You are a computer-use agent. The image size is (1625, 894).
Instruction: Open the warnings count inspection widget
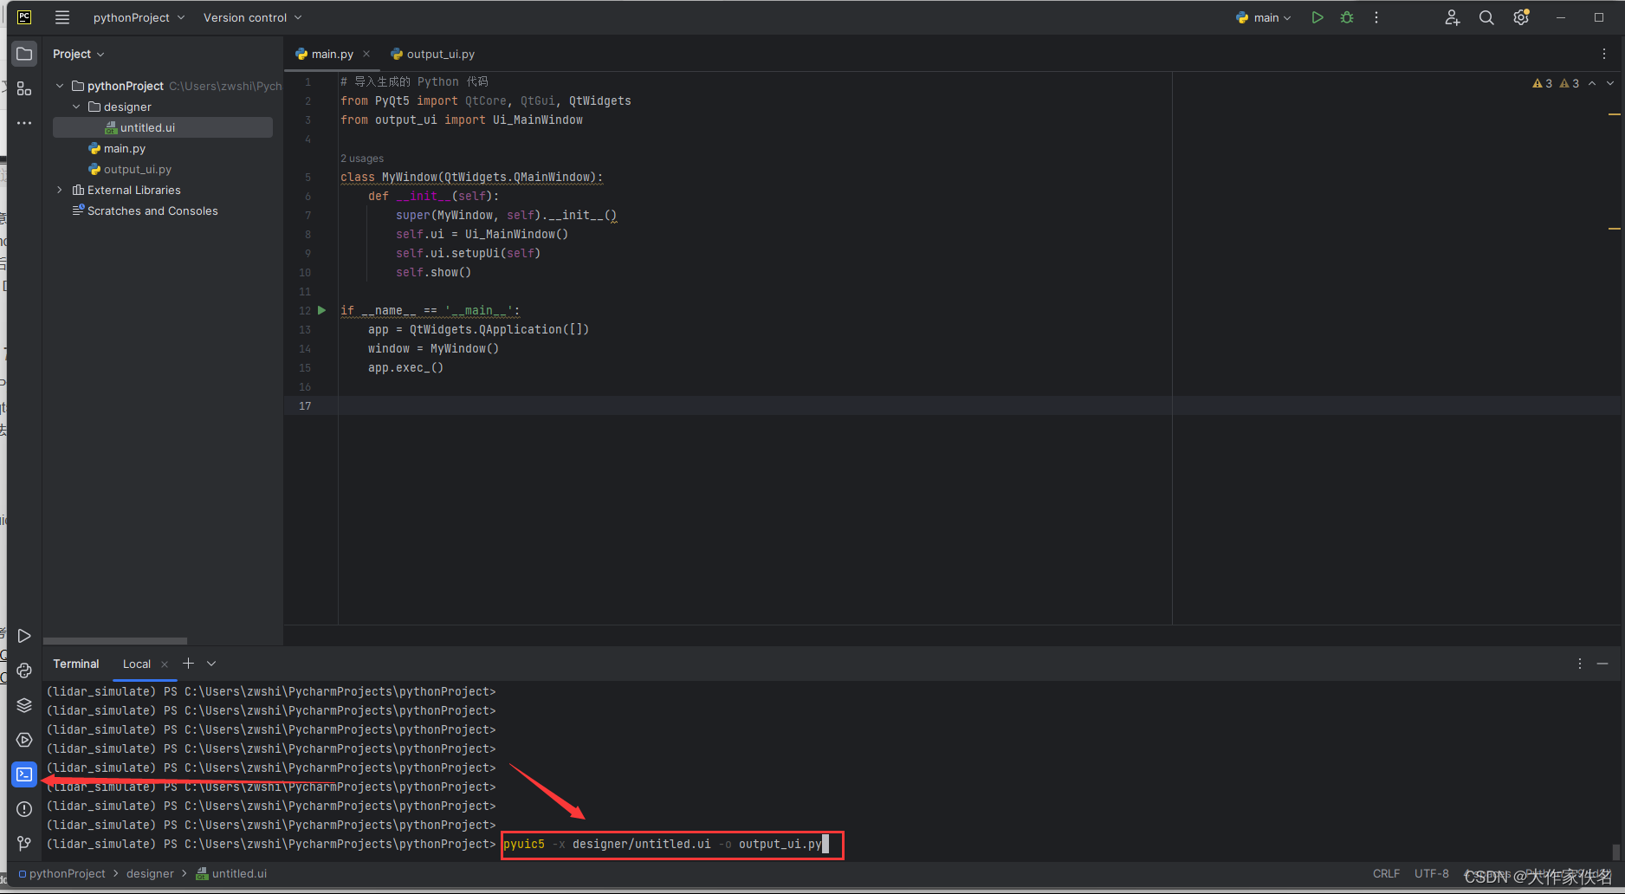pos(1556,83)
